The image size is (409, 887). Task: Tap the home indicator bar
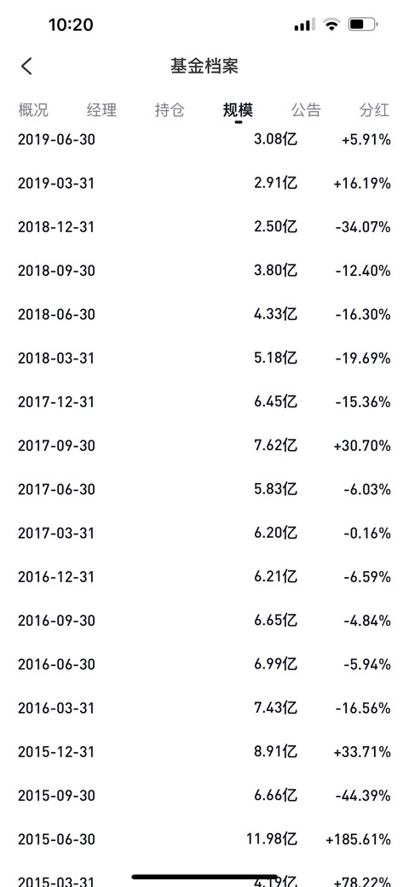tap(204, 877)
